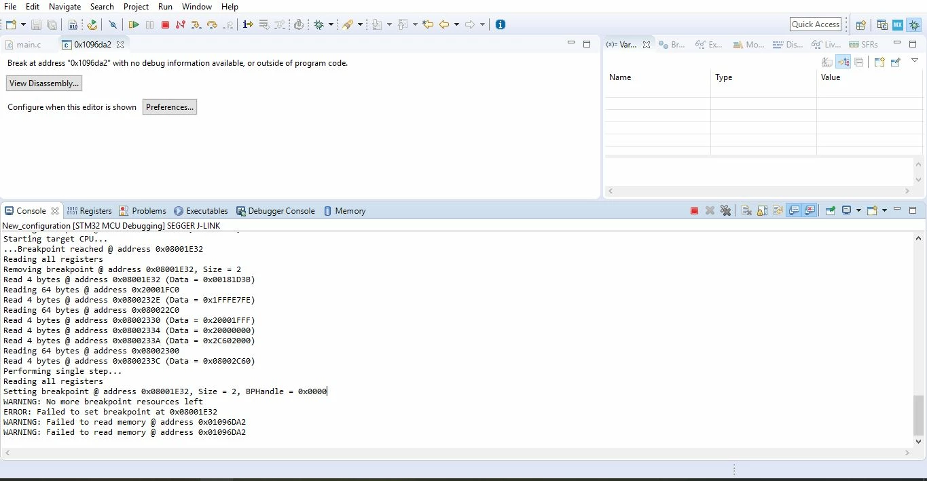This screenshot has width=927, height=481.
Task: Switch to the Disassembly view tab
Action: (788, 45)
